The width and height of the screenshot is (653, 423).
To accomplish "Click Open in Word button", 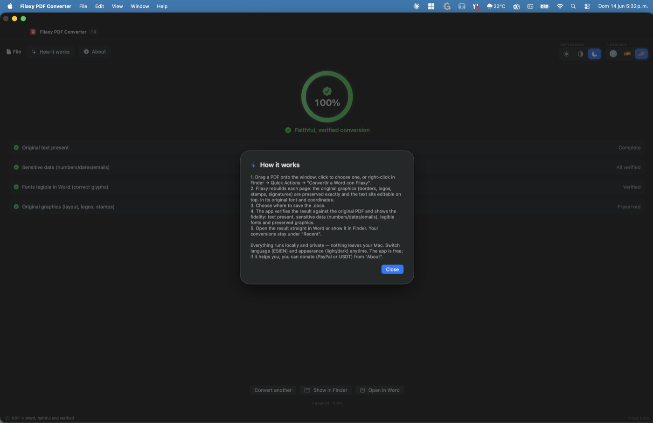I will [x=380, y=390].
